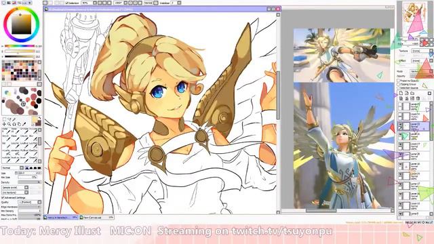Image resolution: width=434 pixels, height=244 pixels.
Task: Toggle visibility of the second layer from top
Action: [x=400, y=115]
